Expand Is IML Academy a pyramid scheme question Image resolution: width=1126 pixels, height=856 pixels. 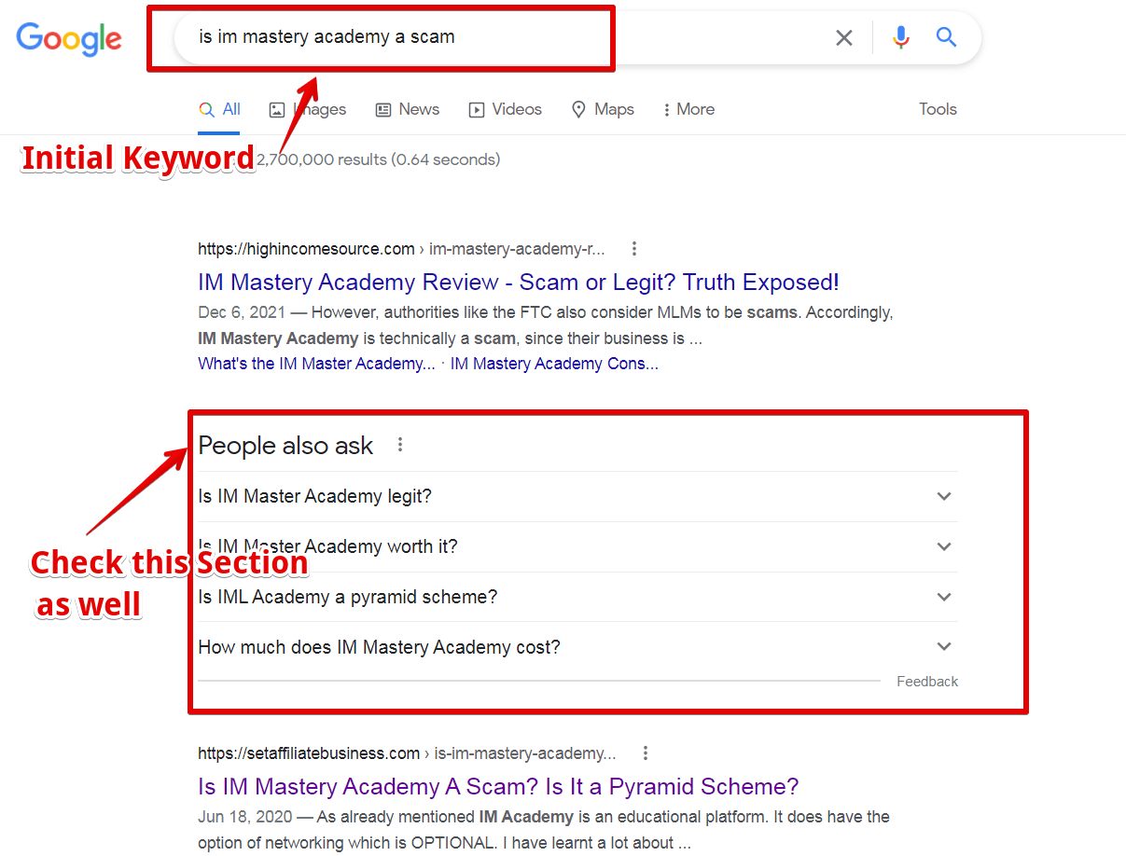[577, 597]
